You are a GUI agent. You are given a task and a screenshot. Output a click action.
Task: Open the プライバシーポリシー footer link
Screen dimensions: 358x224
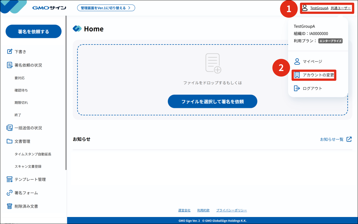tap(232, 210)
